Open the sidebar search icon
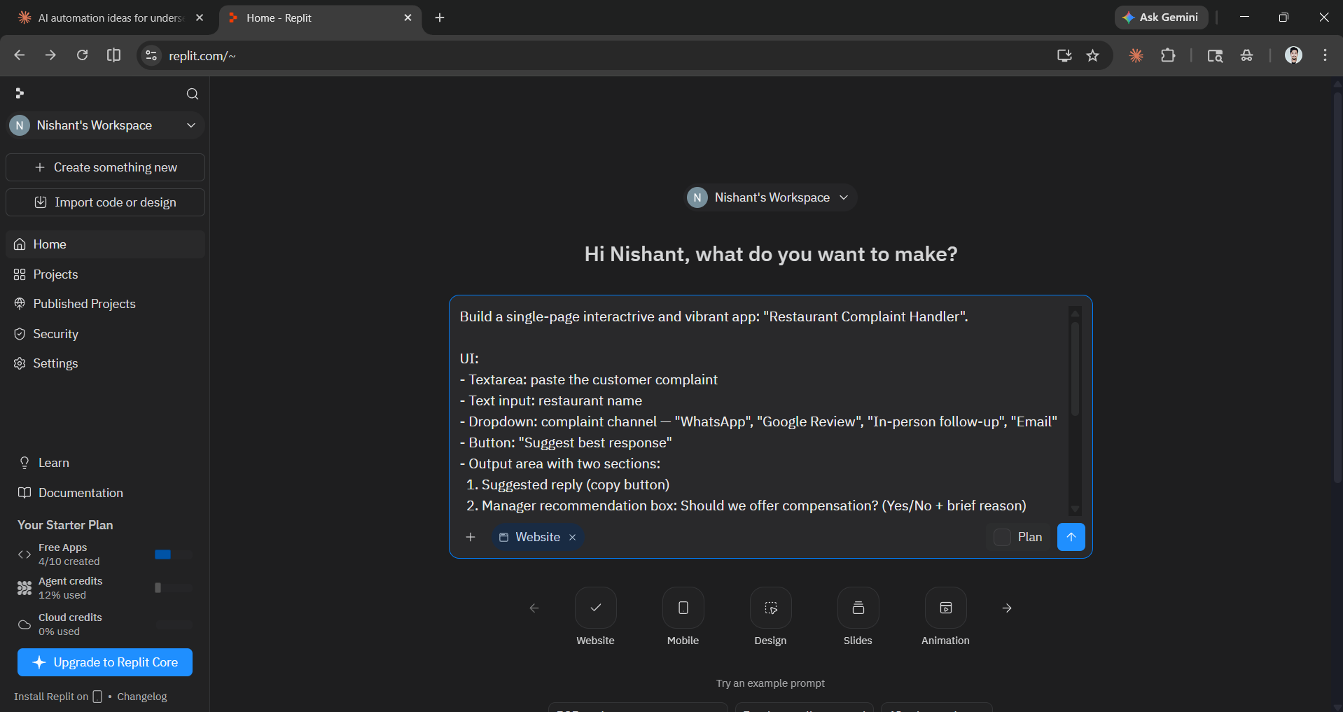Image resolution: width=1343 pixels, height=712 pixels. (x=193, y=94)
